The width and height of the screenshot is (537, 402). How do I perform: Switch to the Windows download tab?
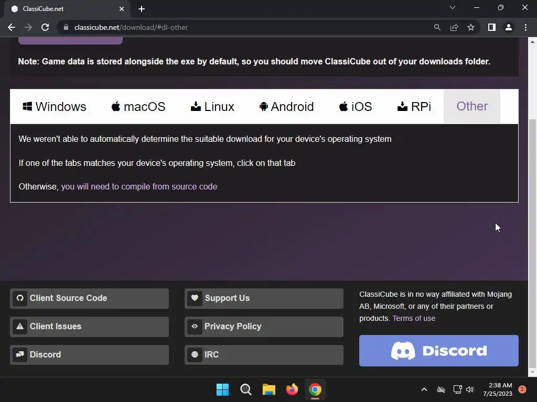click(55, 107)
